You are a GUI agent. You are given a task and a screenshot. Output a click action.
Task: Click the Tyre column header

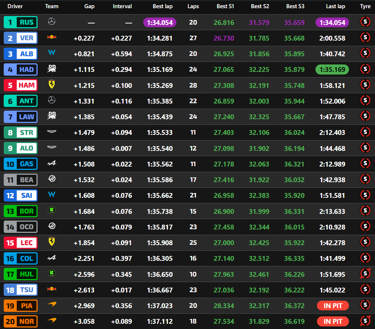coord(365,6)
